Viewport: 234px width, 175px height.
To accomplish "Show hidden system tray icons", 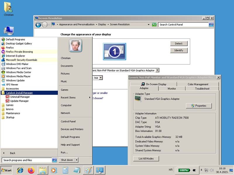I will (201, 170).
